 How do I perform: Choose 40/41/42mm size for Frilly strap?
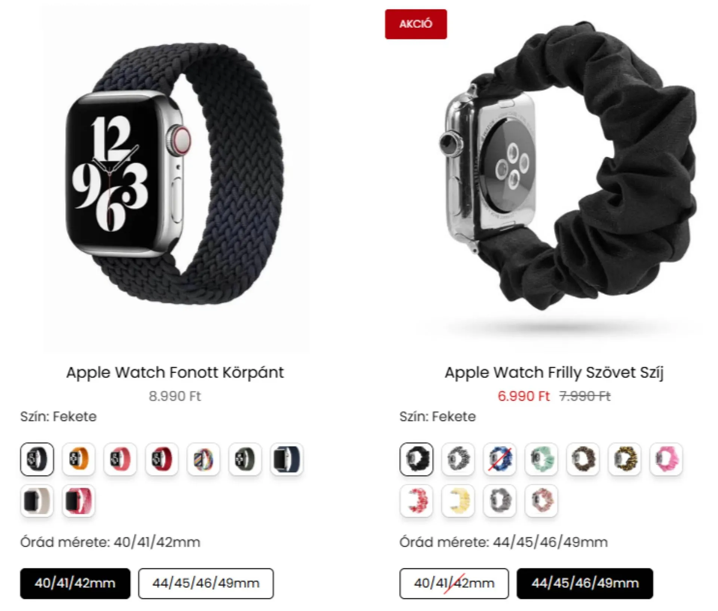click(x=454, y=583)
